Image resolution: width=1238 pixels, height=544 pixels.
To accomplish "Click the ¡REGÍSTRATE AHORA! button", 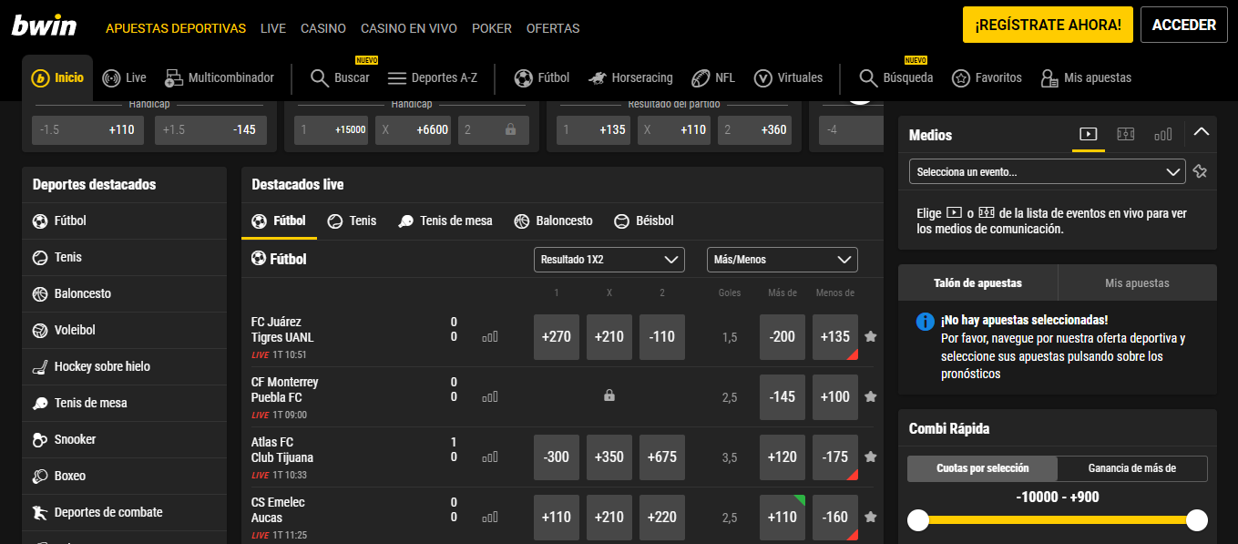I will pos(1048,26).
